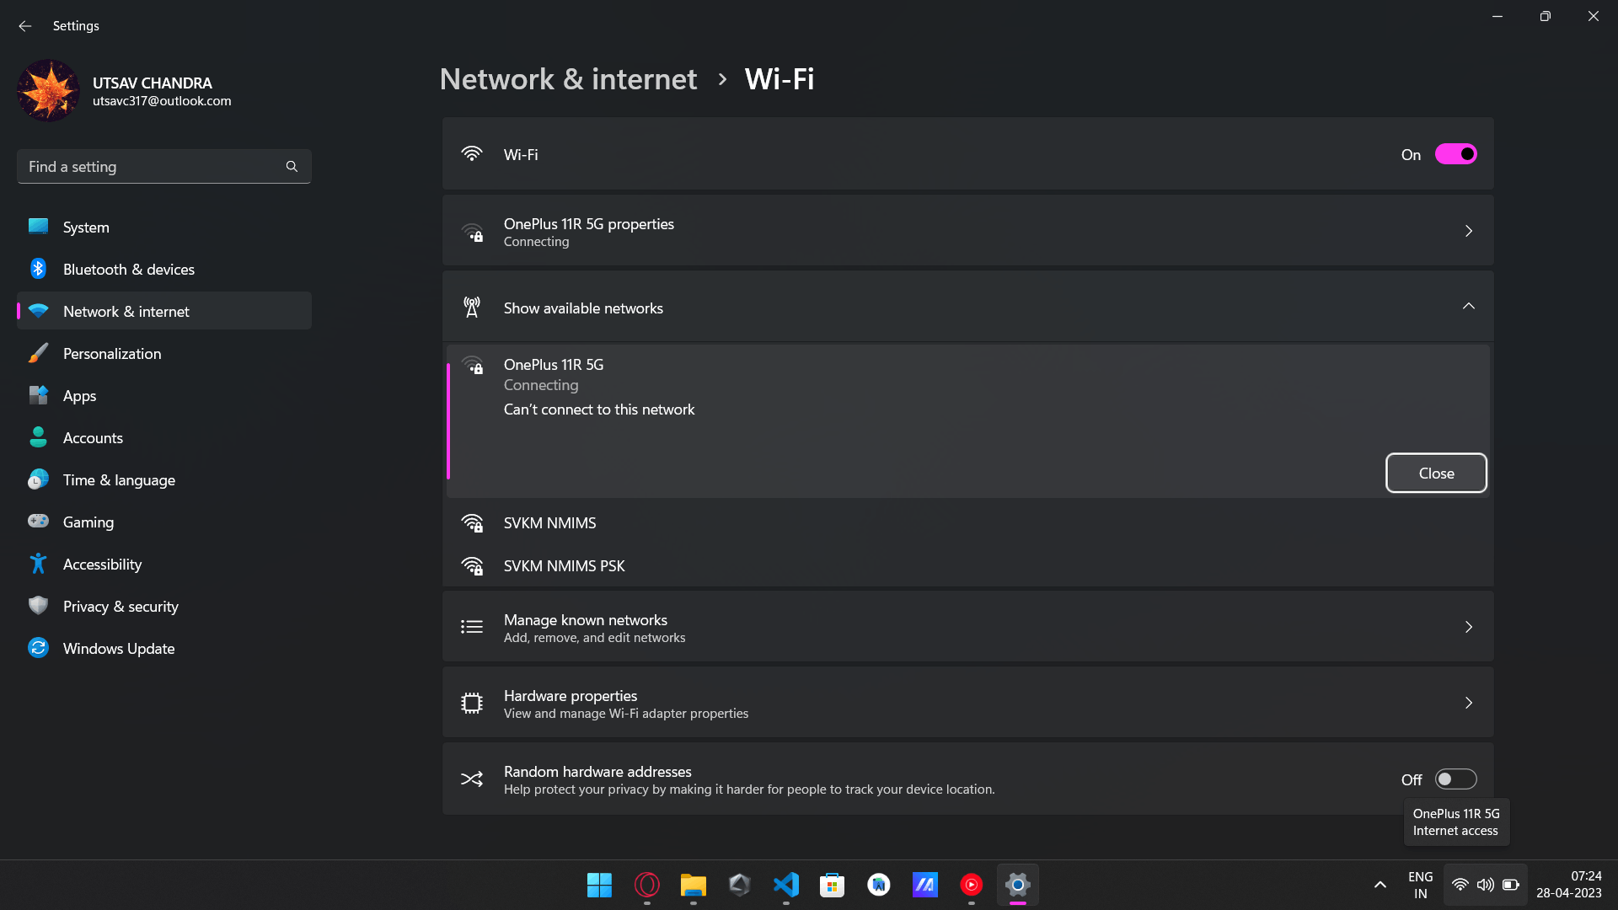Open Bluetooth & devices from its sidebar icon
The image size is (1618, 910).
coord(38,269)
